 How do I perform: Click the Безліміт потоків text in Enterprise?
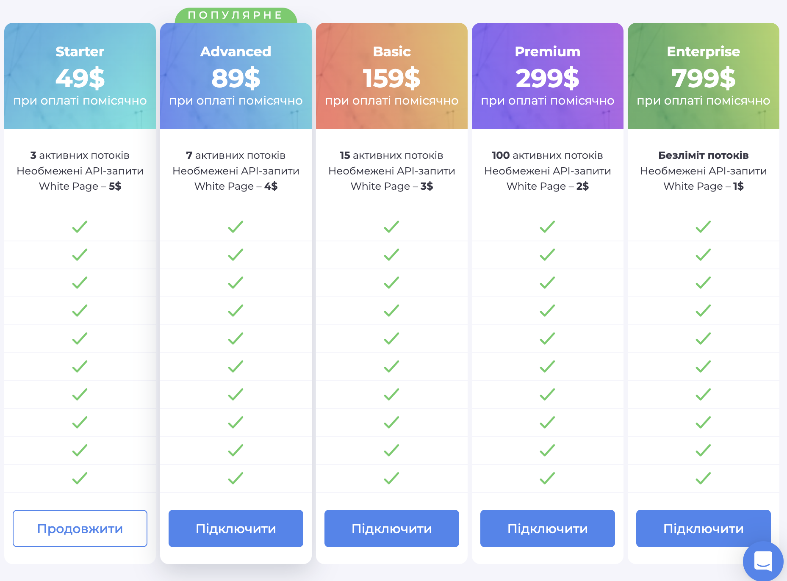pyautogui.click(x=703, y=155)
